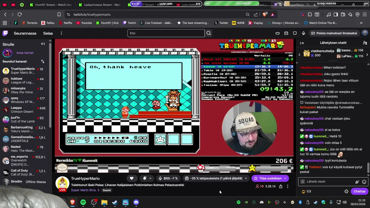
Task: Open the emote picker in chat
Action: pyautogui.click(x=364, y=182)
